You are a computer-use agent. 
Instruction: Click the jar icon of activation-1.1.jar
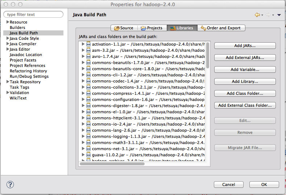click(88, 44)
